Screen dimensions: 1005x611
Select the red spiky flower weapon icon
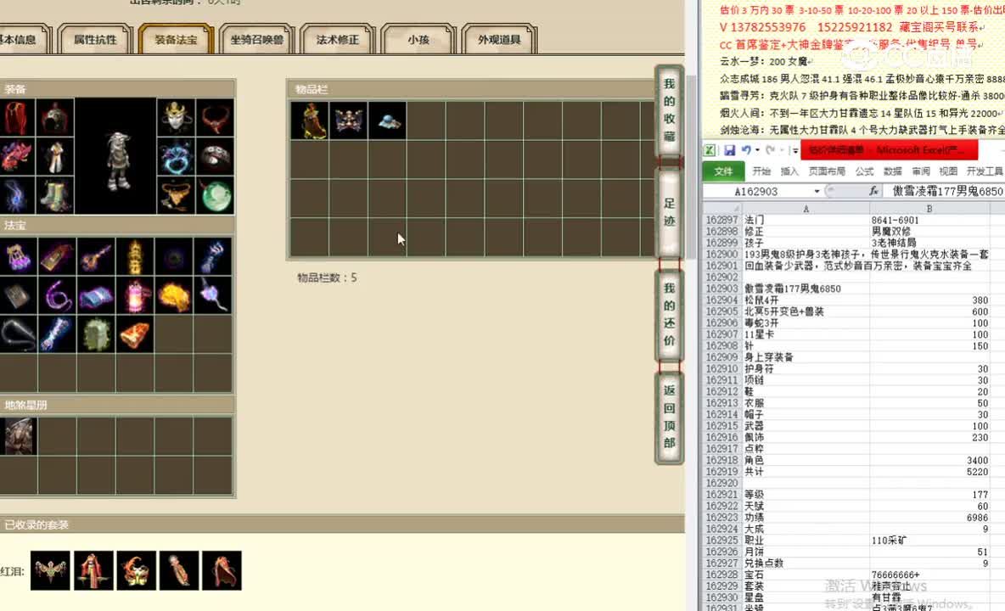click(17, 156)
